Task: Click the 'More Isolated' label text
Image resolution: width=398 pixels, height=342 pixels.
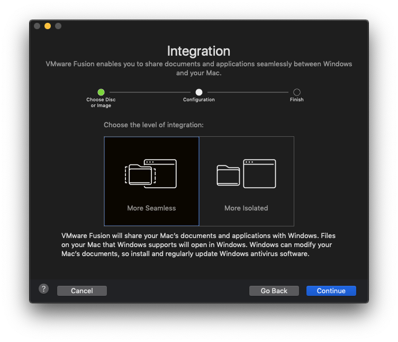Action: [x=246, y=208]
